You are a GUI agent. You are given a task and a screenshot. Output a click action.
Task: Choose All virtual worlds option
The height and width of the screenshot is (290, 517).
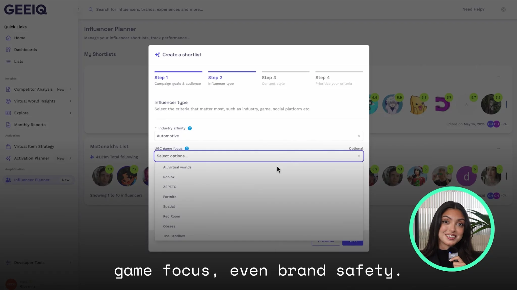pyautogui.click(x=259, y=167)
